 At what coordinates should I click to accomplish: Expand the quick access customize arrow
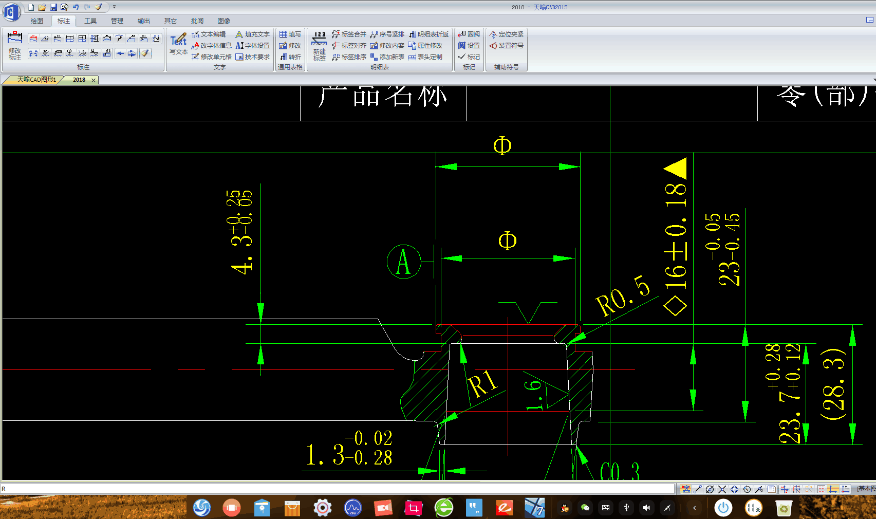click(114, 7)
